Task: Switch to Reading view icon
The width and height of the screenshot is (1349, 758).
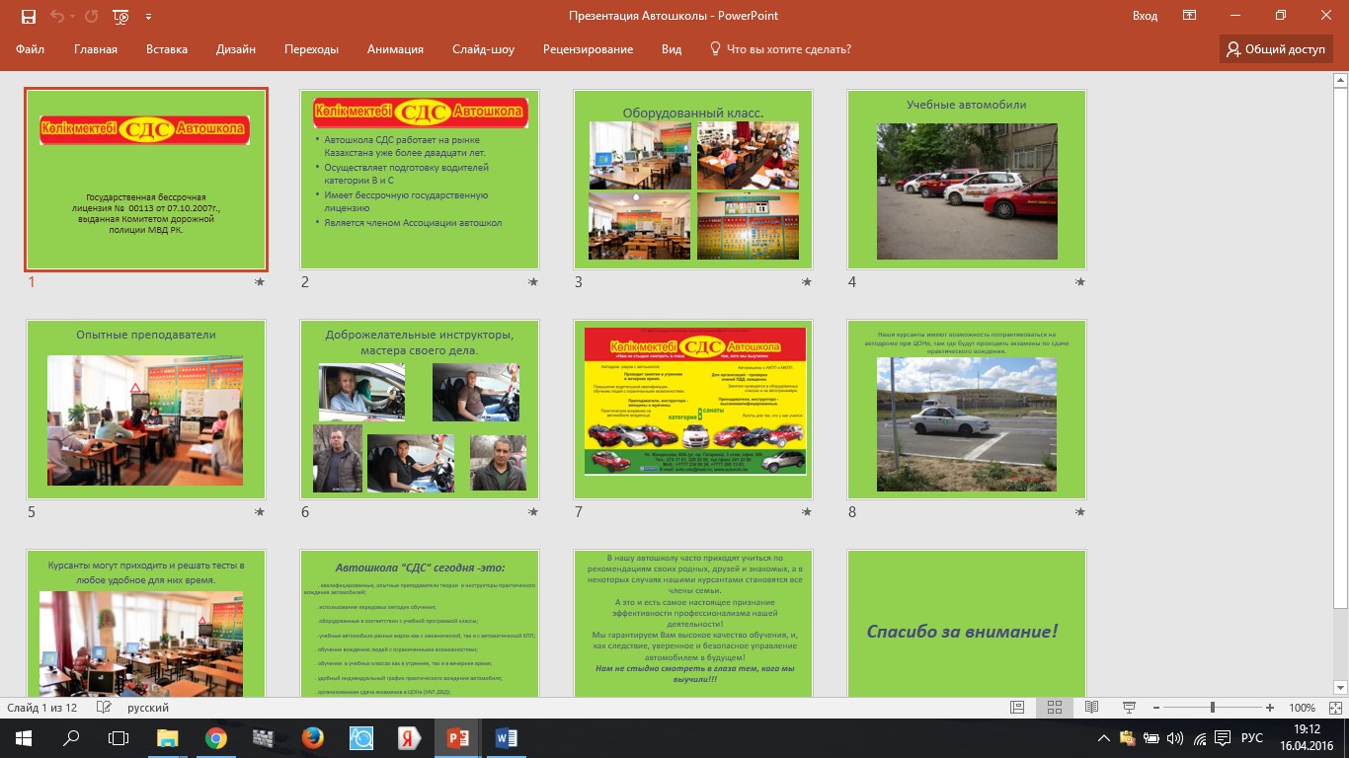Action: tap(1091, 708)
